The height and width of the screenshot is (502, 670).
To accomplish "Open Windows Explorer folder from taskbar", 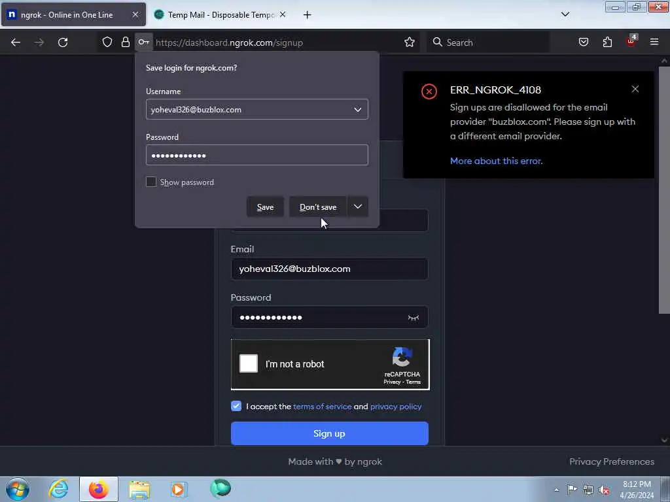I will (x=139, y=489).
